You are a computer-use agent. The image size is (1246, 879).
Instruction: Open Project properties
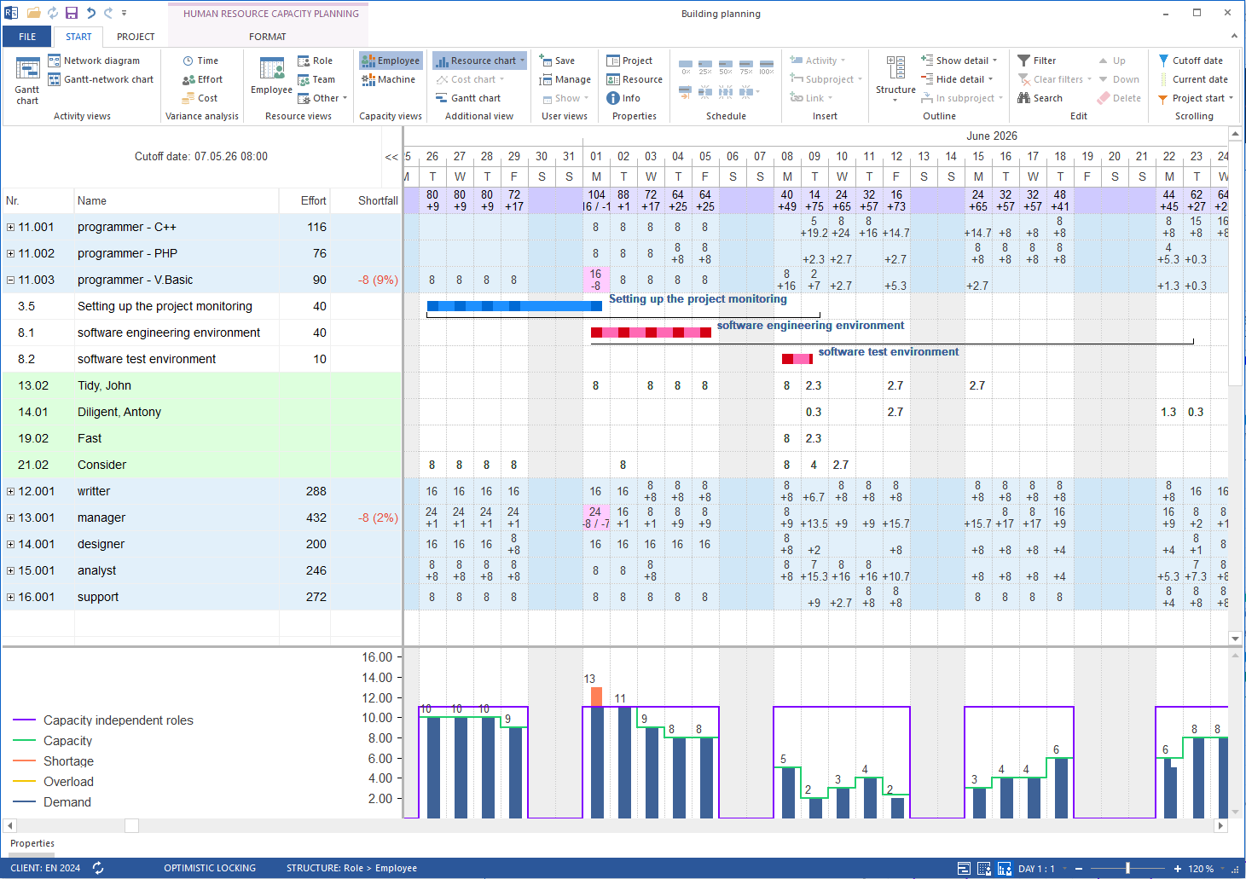click(629, 61)
